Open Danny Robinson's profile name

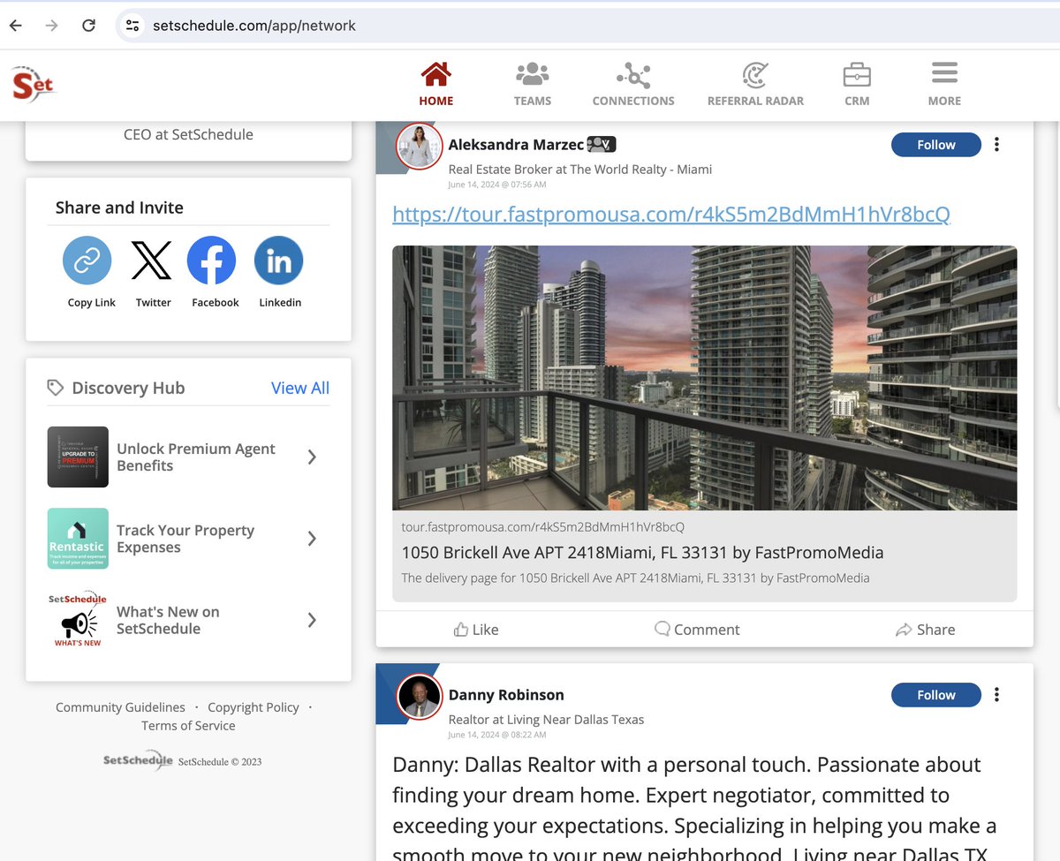pos(506,695)
